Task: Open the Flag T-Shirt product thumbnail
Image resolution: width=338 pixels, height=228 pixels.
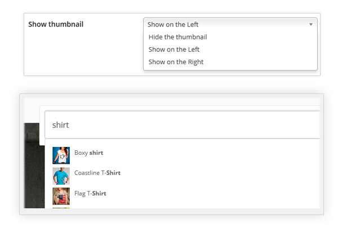Action: pos(61,196)
